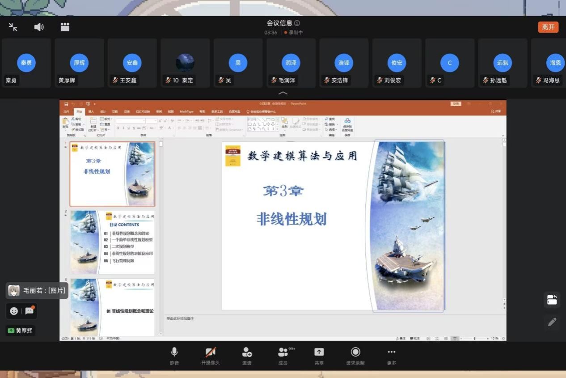Open the chat message from 毛丽若
Screen dimensions: 566x378
(x=38, y=290)
